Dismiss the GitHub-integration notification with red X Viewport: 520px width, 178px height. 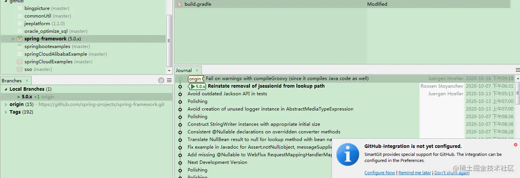pyautogui.click(x=515, y=145)
